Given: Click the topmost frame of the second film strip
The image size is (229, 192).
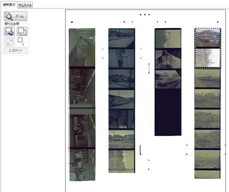Looking at the screenshot, I should (x=121, y=38).
